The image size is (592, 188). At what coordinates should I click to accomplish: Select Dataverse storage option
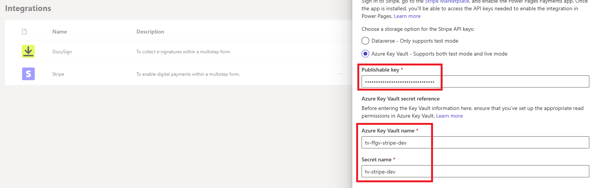(x=365, y=41)
